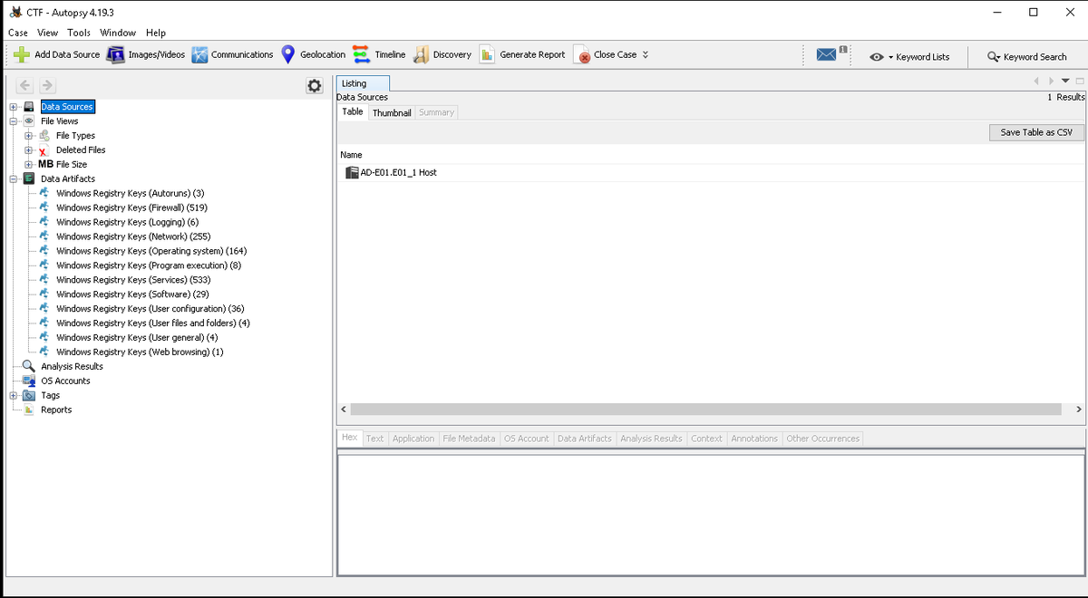The image size is (1088, 598).
Task: Select AD-E01.E01_1 Host row icon
Action: pos(352,172)
